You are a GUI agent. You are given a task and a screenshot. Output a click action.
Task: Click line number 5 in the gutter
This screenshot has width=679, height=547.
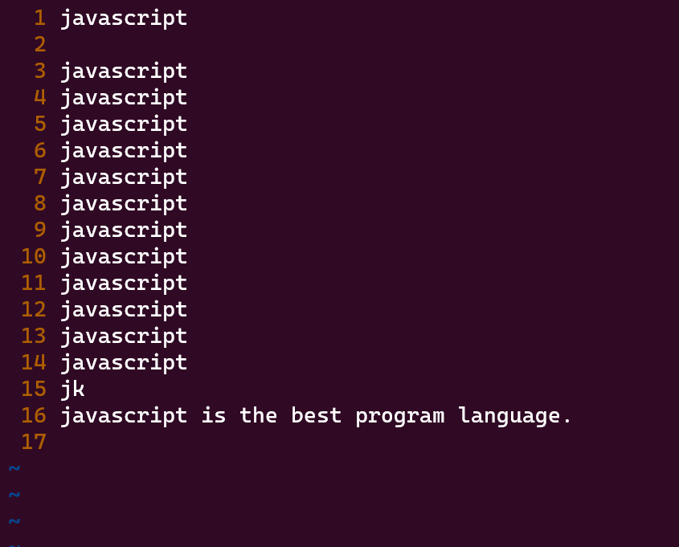click(39, 124)
